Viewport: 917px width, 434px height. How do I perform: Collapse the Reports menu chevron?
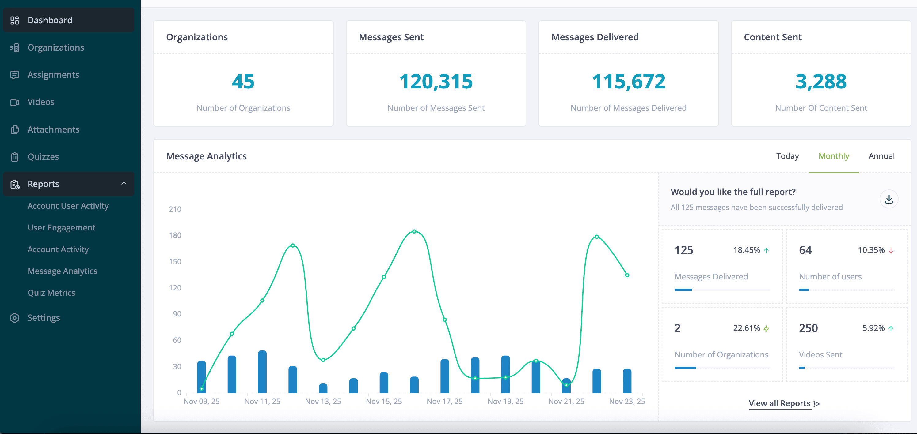[x=124, y=183]
